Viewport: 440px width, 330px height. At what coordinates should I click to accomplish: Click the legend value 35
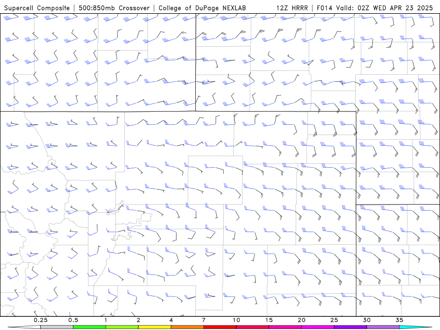[399, 320]
